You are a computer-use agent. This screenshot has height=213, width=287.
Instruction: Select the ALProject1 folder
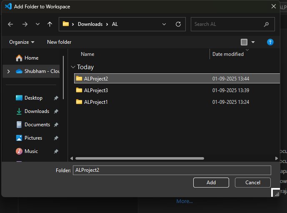96,102
